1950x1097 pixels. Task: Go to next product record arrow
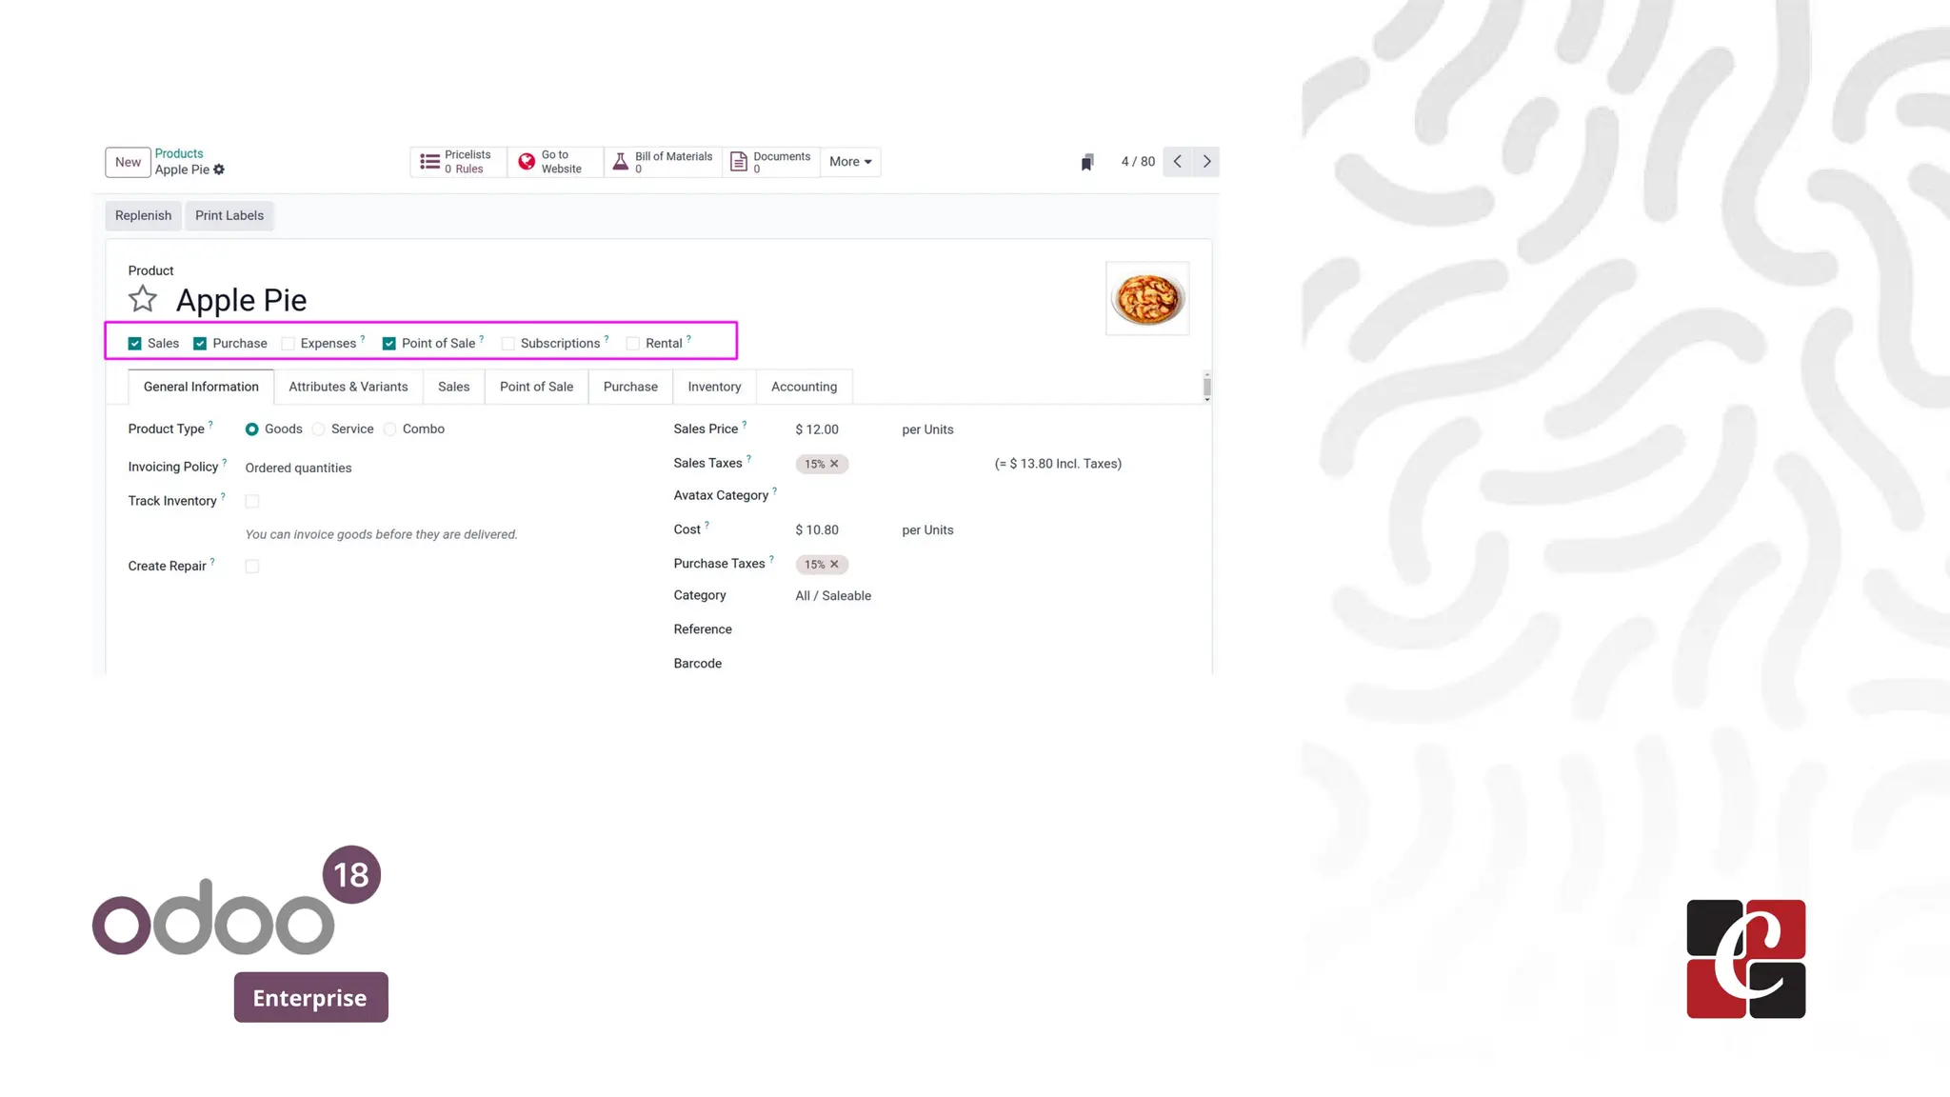click(1206, 162)
